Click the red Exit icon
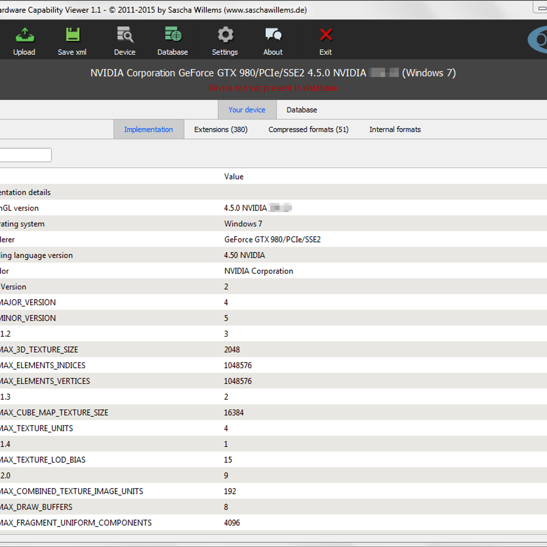The height and width of the screenshot is (547, 547). click(326, 35)
